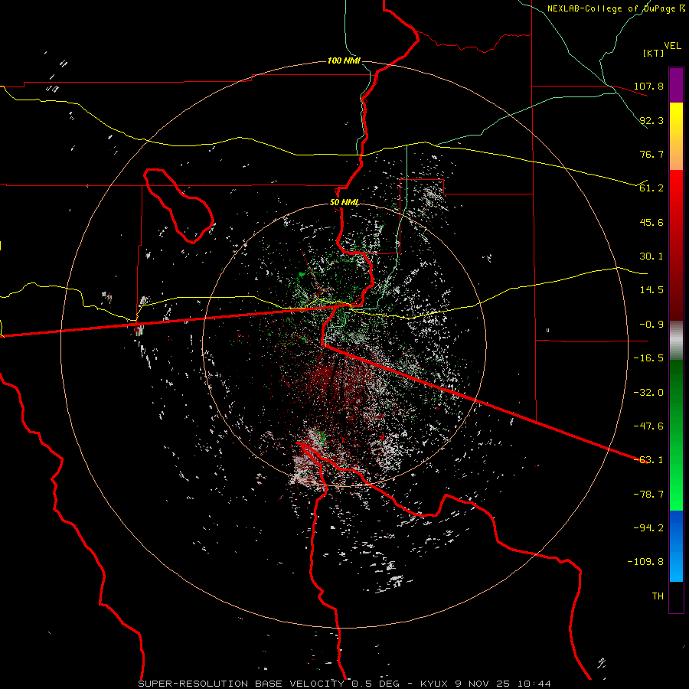Click the blue segment of the color bar

pos(676,546)
